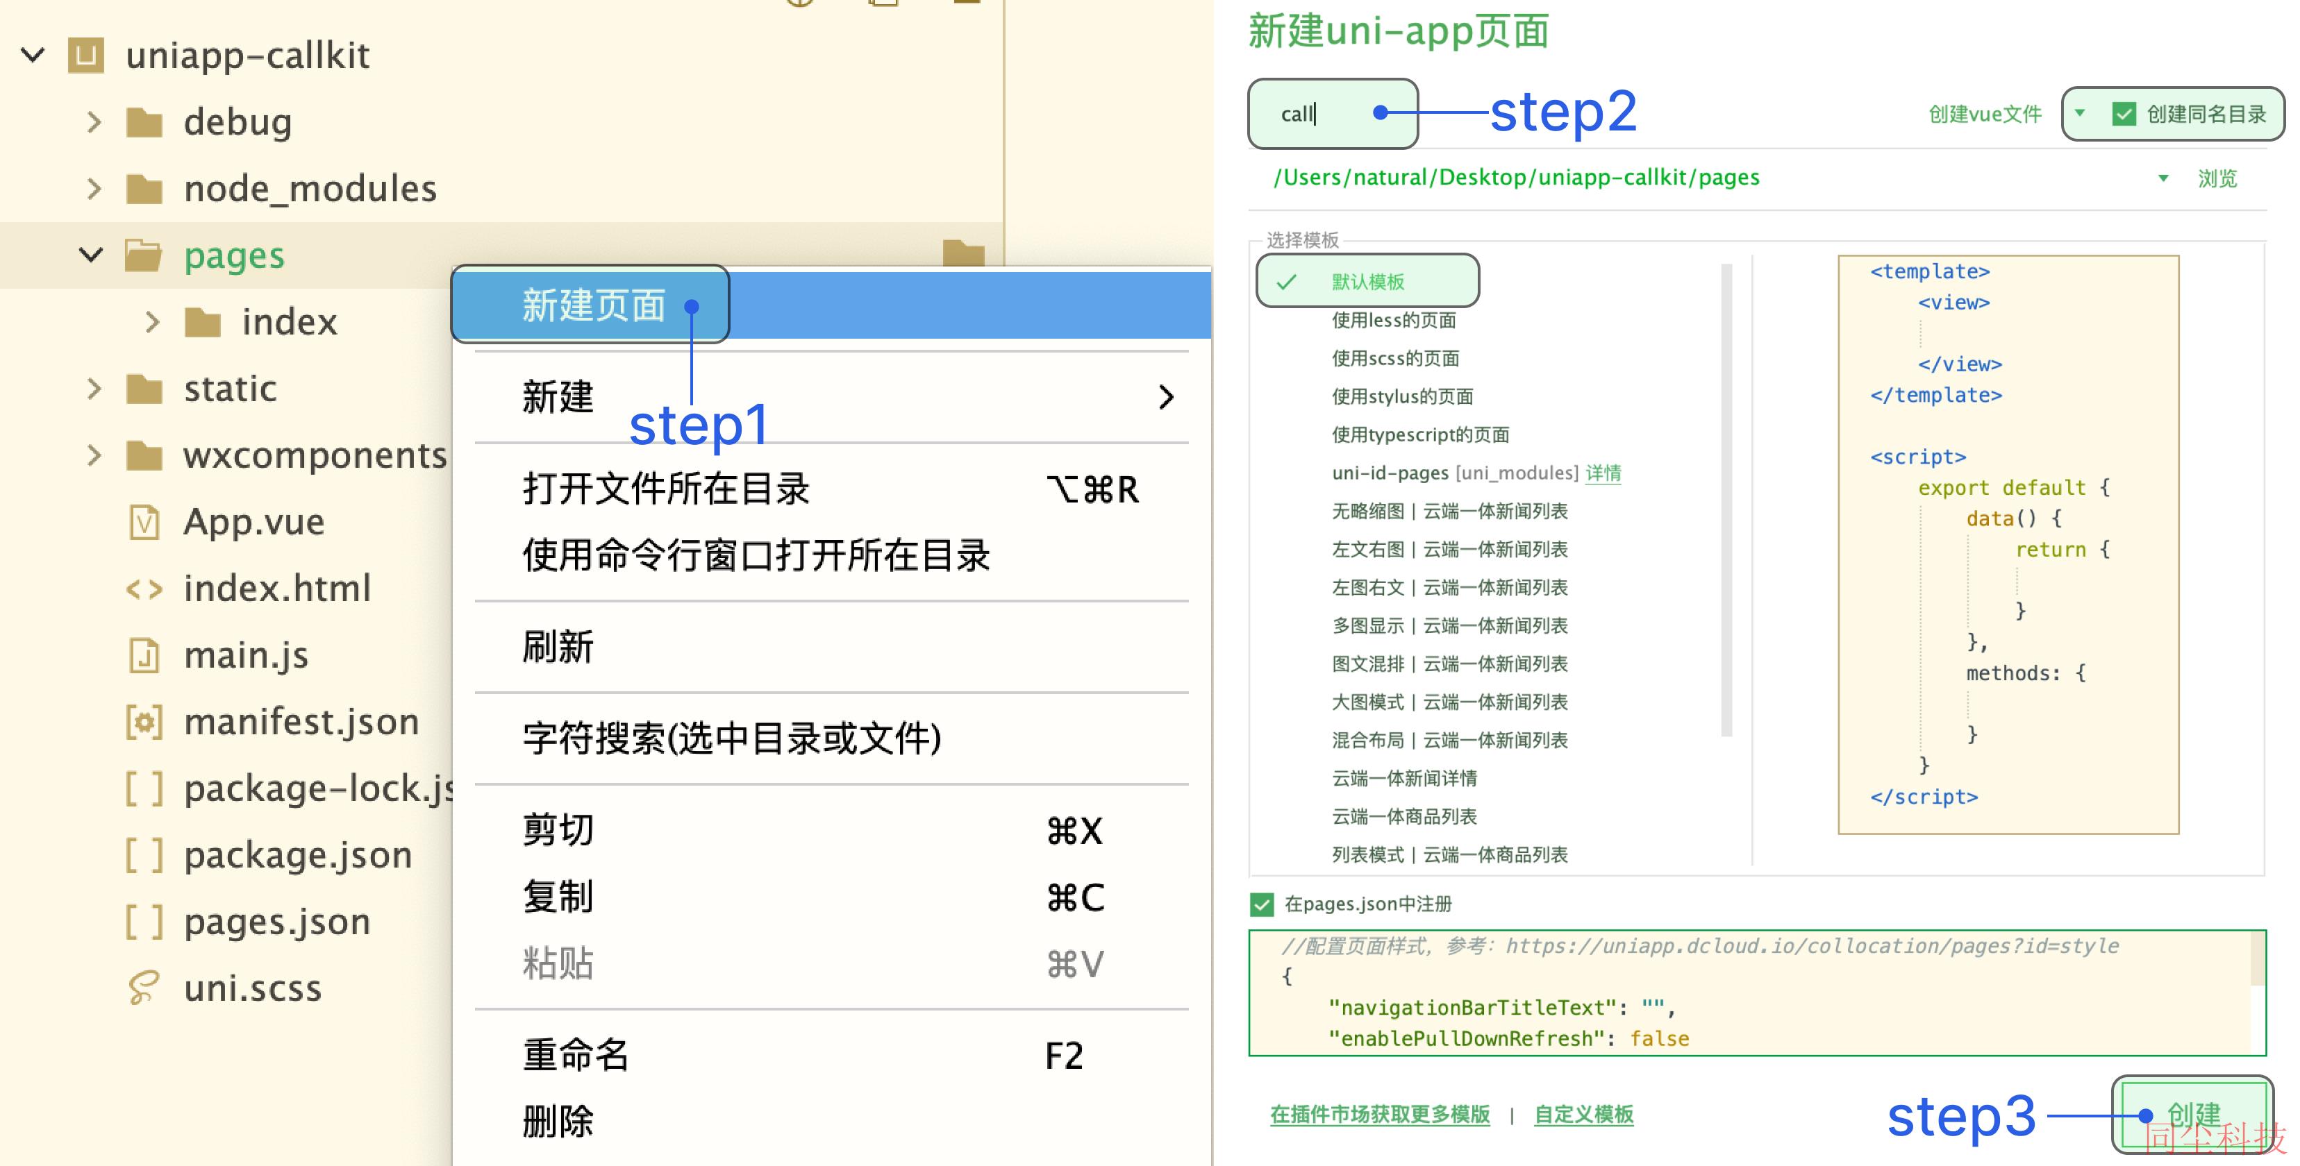Click the 创建 button
The width and height of the screenshot is (2300, 1166).
click(2193, 1114)
